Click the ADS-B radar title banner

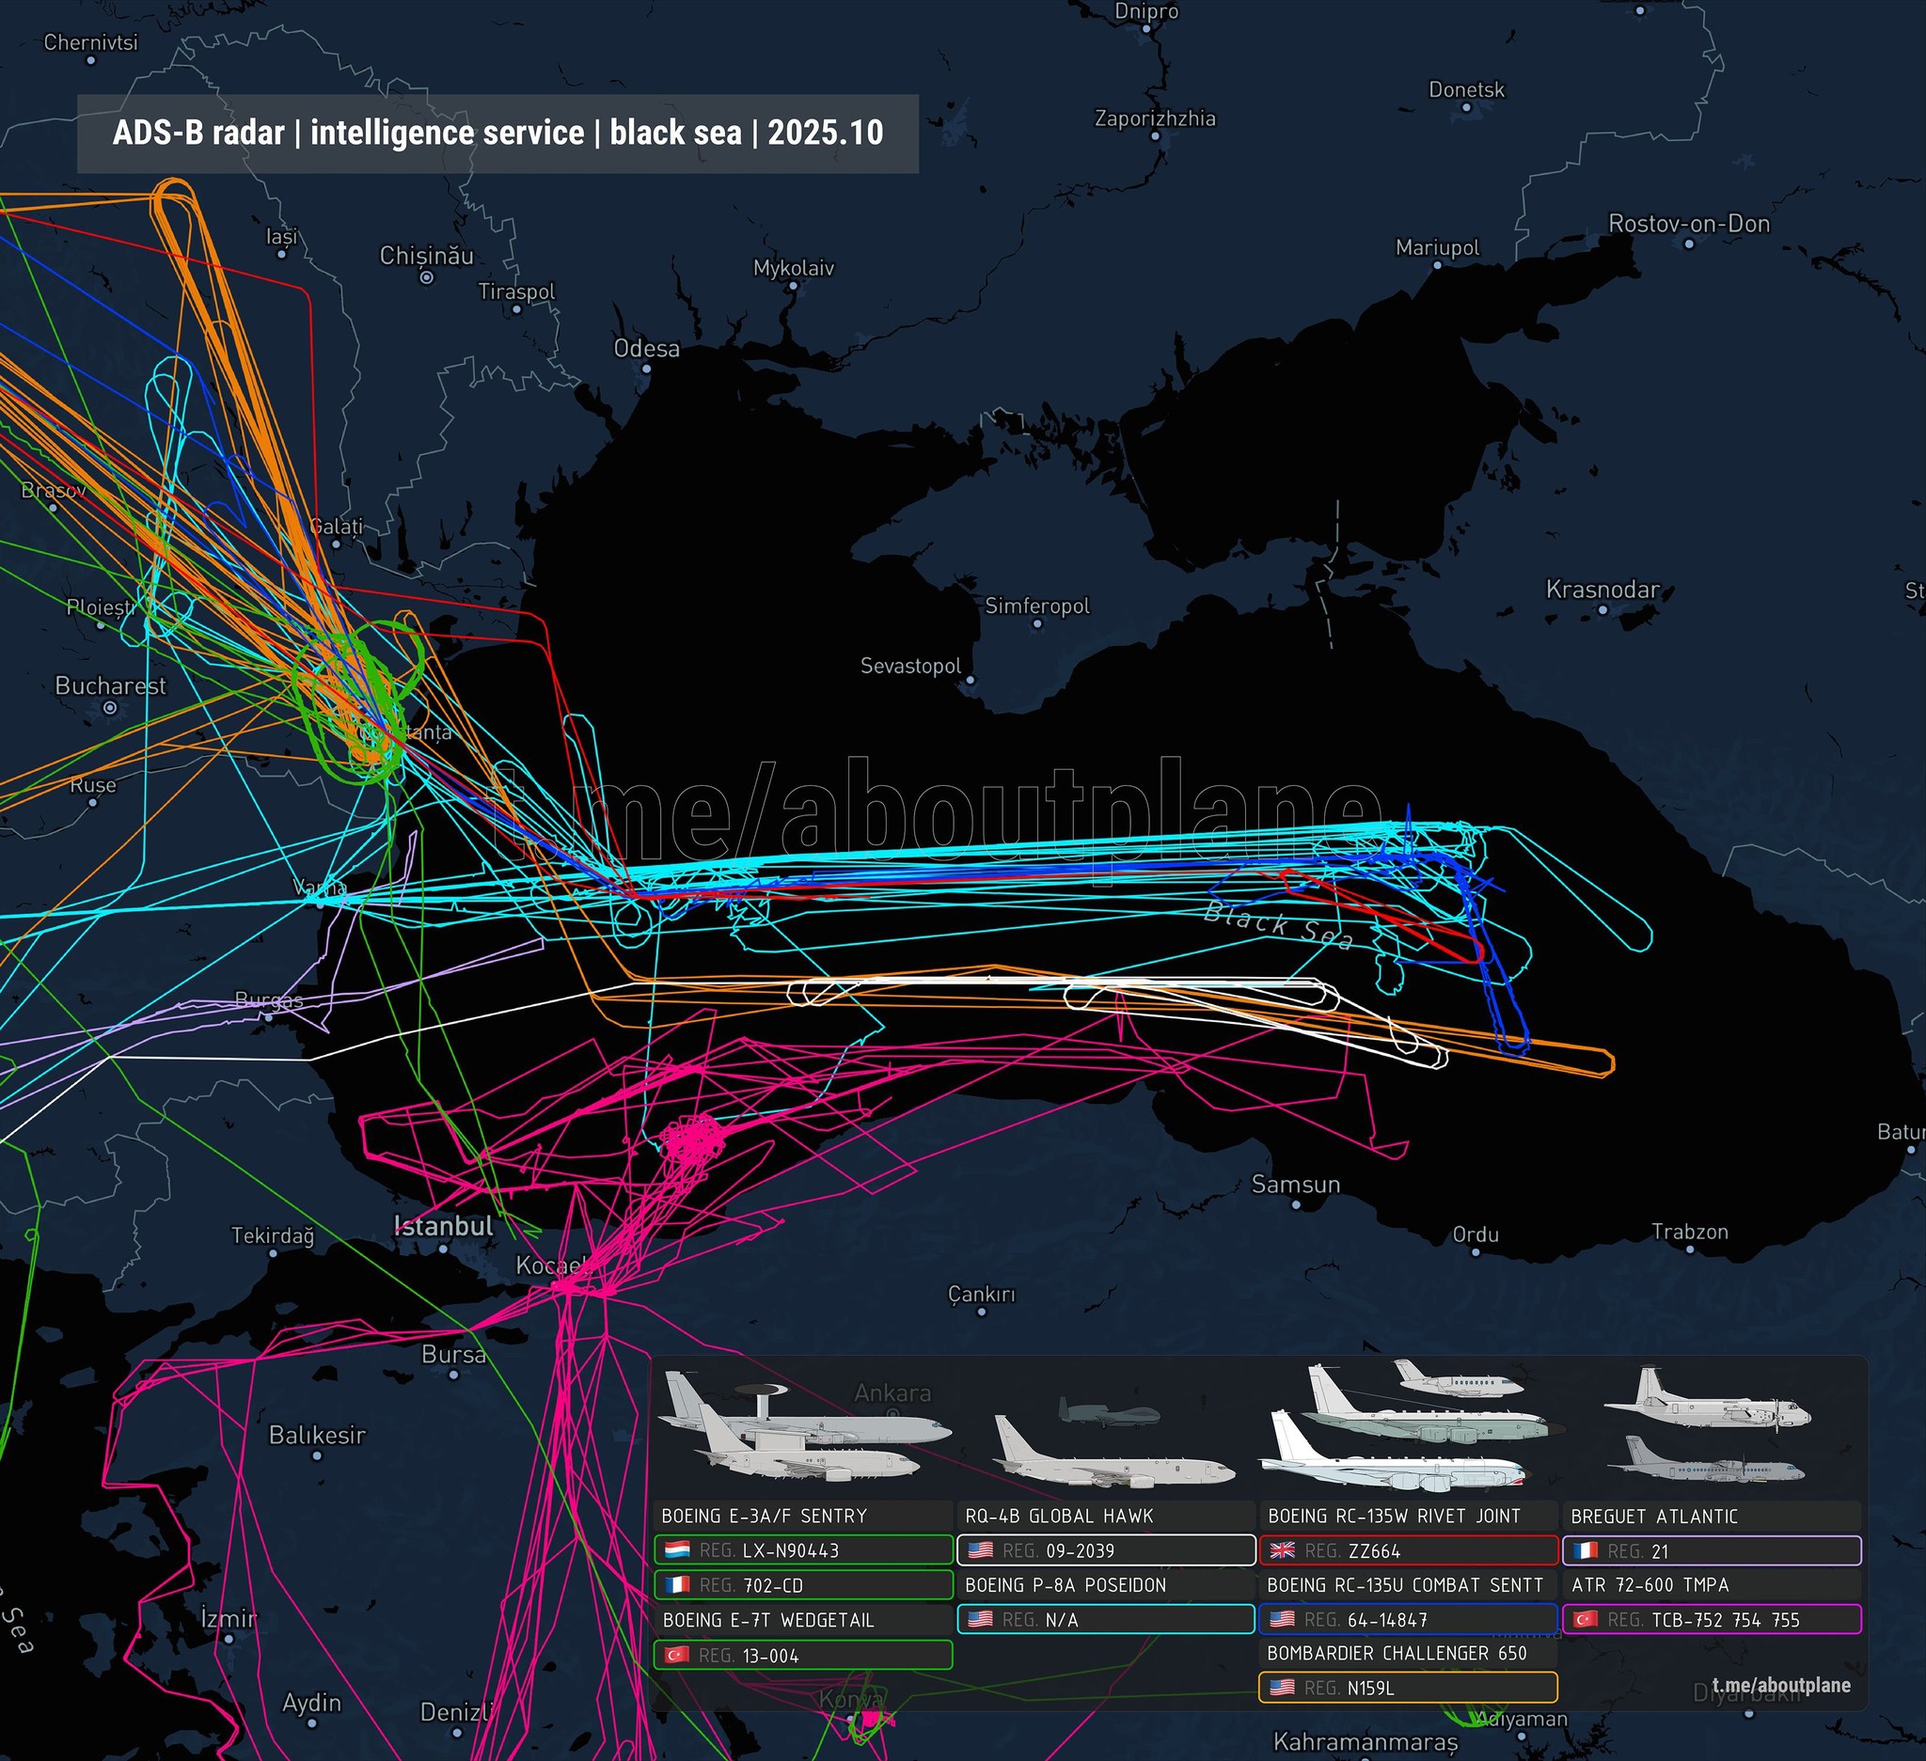(497, 134)
